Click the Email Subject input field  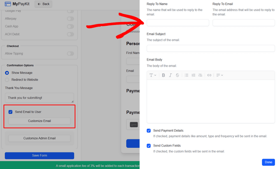tap(210, 48)
